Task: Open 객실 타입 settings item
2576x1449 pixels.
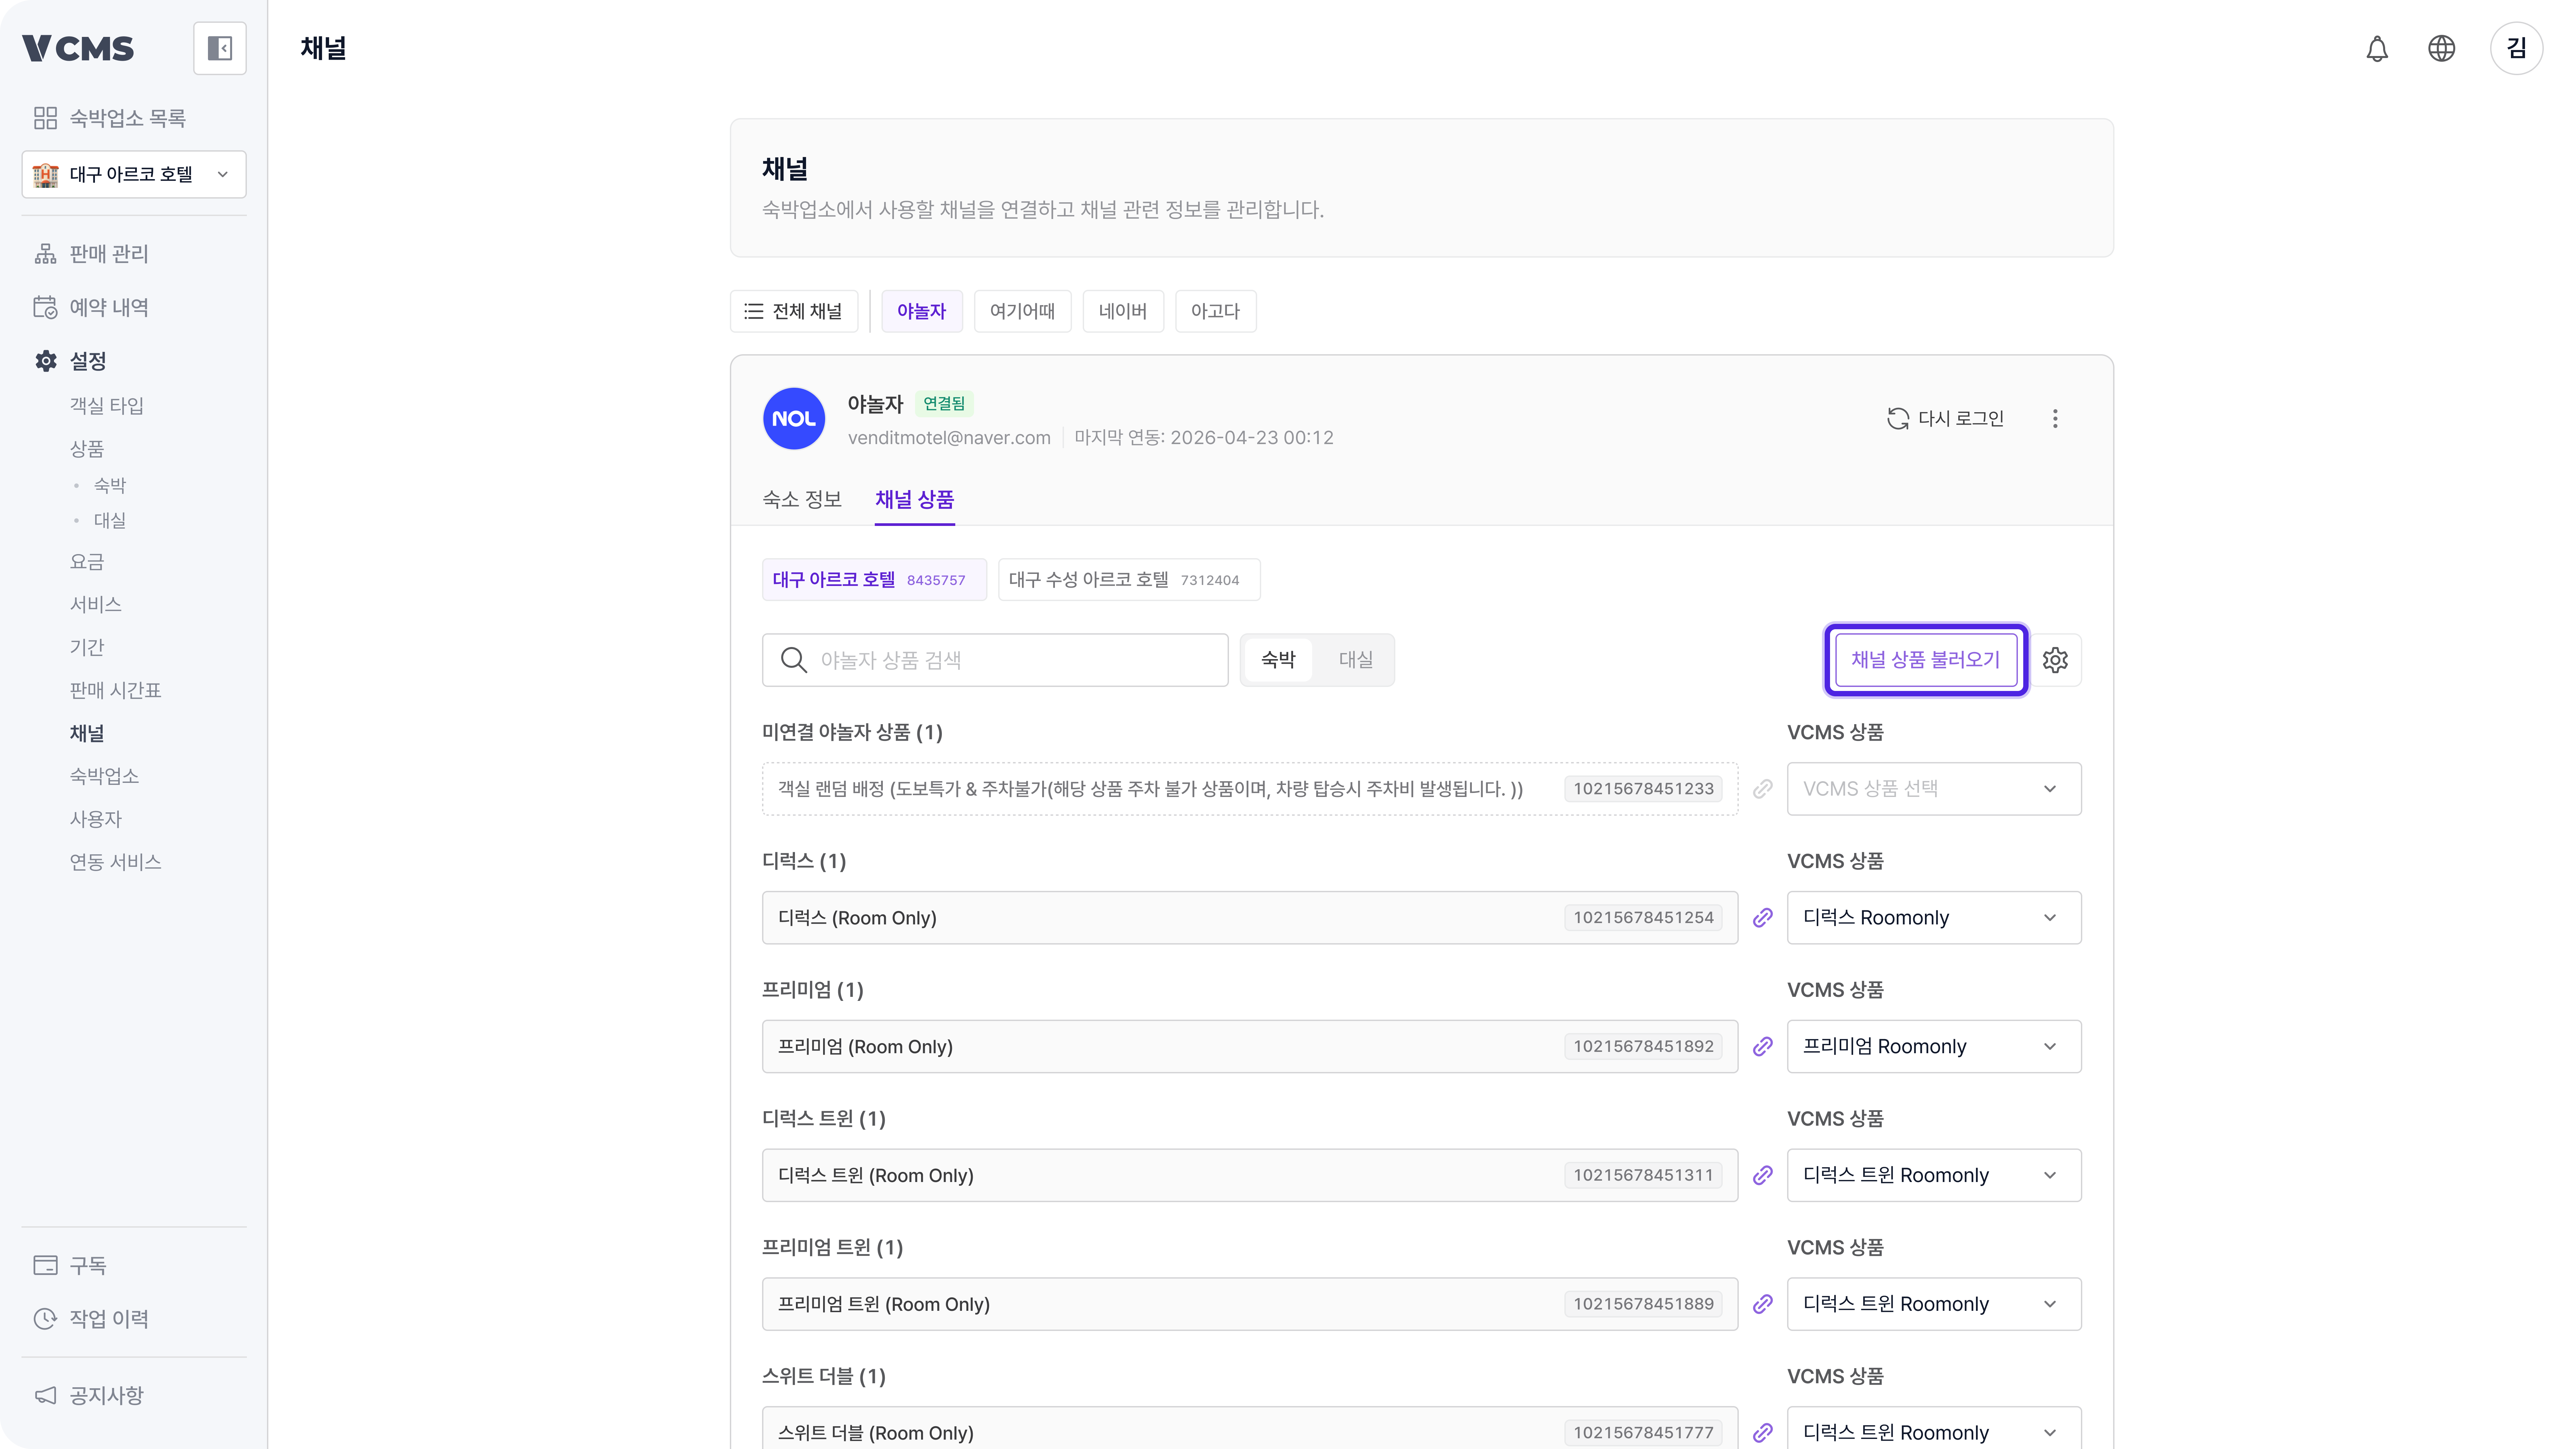Action: (107, 406)
